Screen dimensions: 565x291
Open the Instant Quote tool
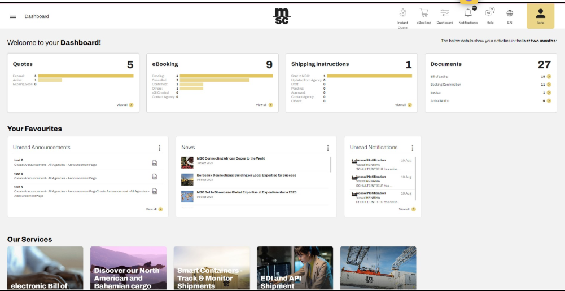(402, 13)
